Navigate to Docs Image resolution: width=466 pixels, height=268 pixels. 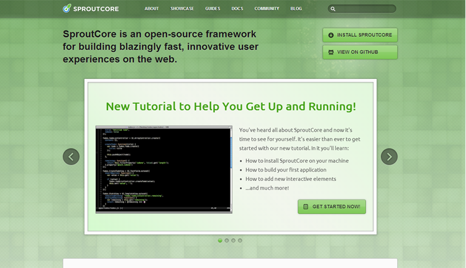(x=237, y=9)
